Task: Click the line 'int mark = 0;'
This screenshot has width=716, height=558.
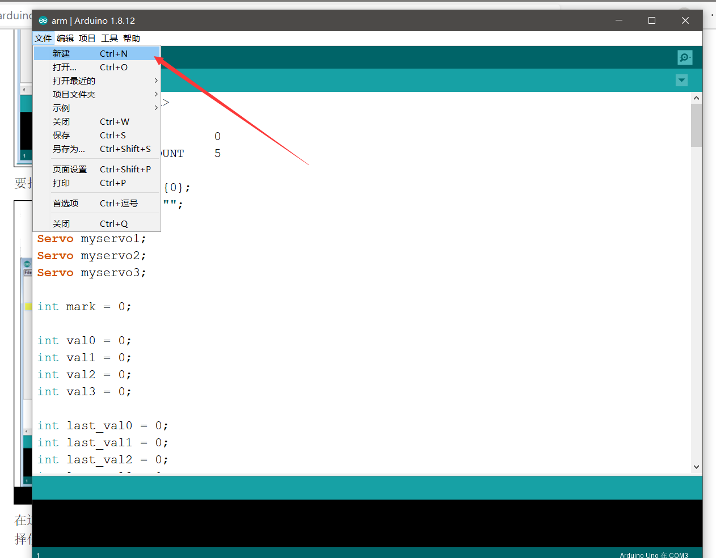Action: point(85,307)
